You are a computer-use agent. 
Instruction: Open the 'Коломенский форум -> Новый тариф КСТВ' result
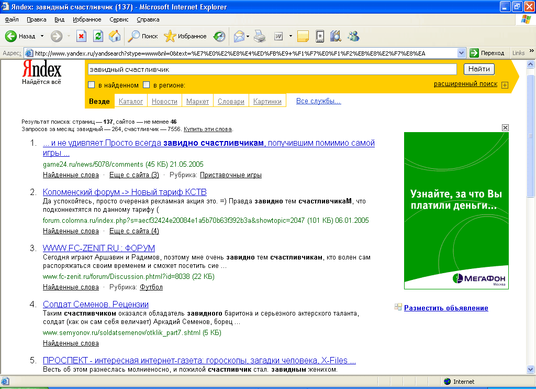[125, 192]
